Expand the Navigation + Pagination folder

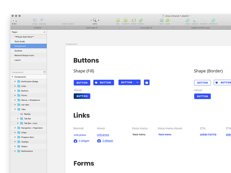tap(15, 128)
